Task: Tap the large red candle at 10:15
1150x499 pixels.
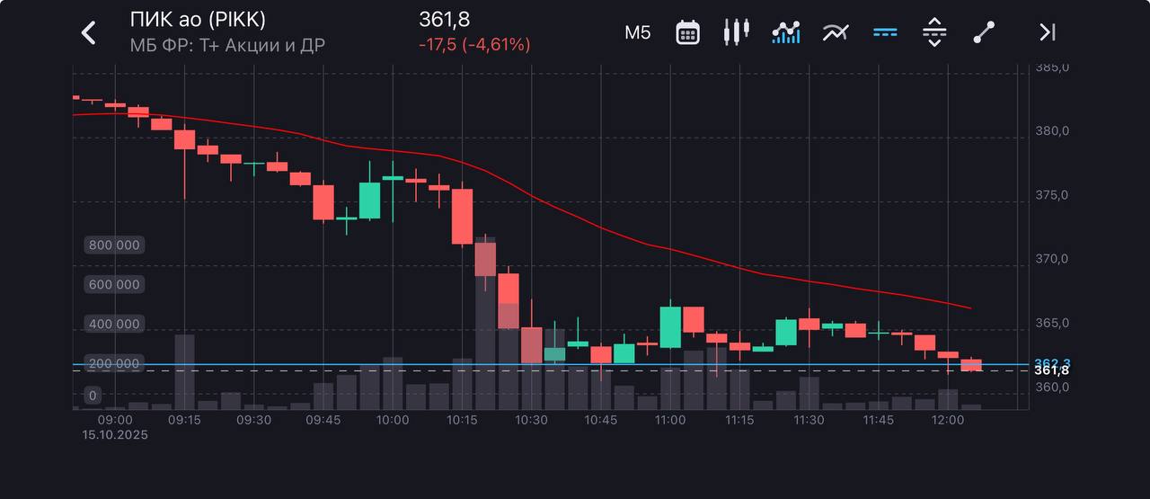Action: 462,217
